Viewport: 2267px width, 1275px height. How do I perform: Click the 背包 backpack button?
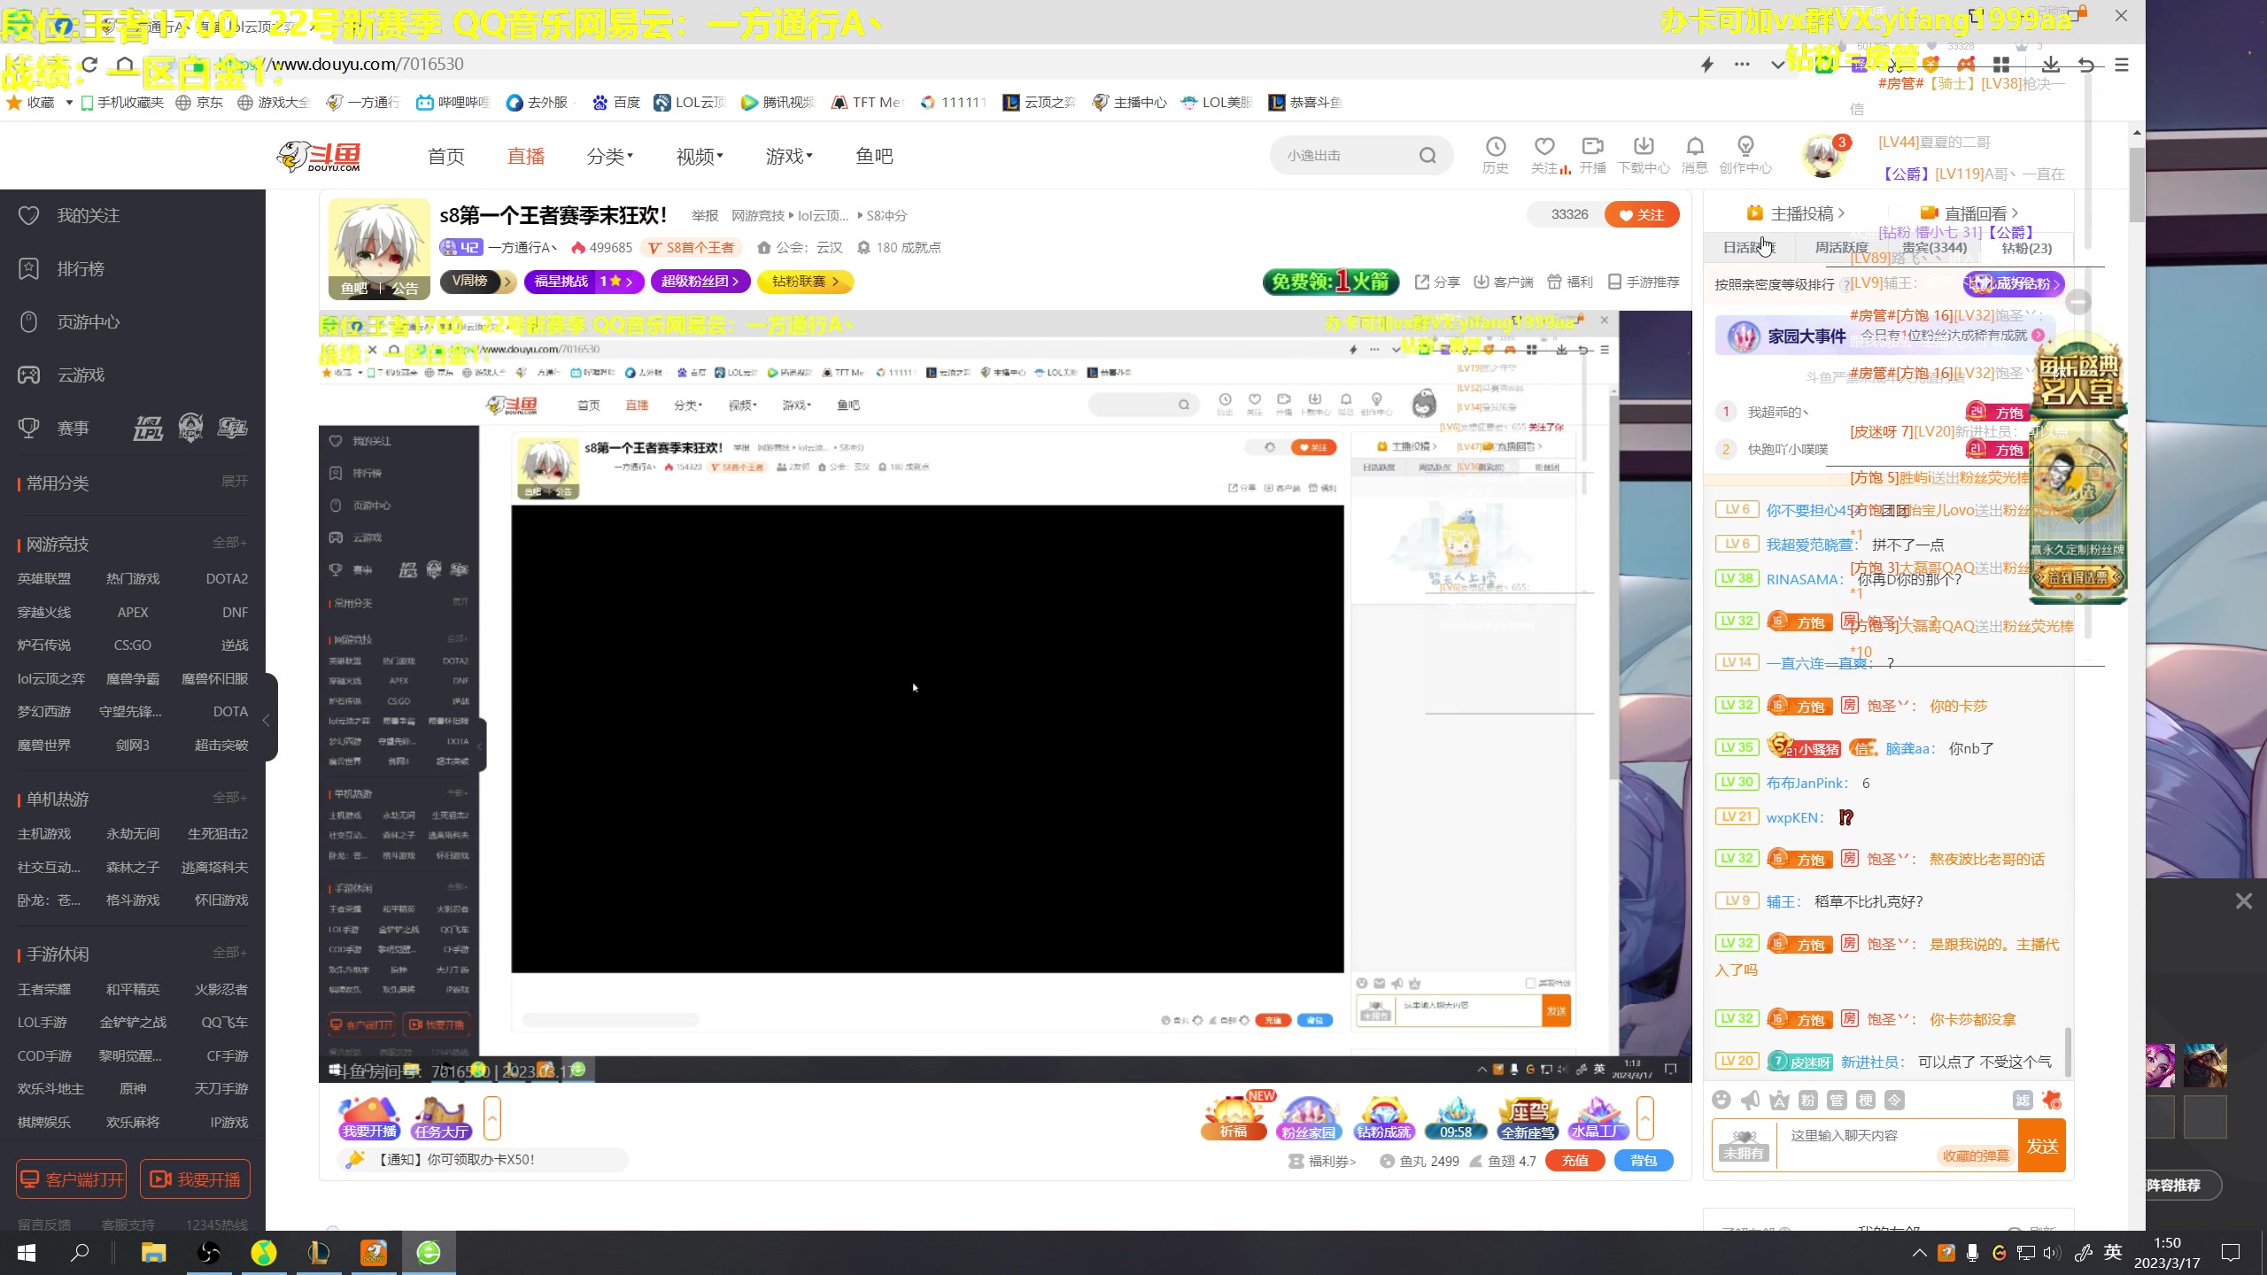coord(1643,1160)
